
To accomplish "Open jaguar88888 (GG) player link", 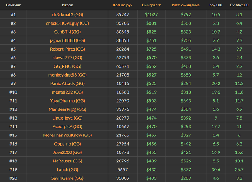I will click(67, 40).
